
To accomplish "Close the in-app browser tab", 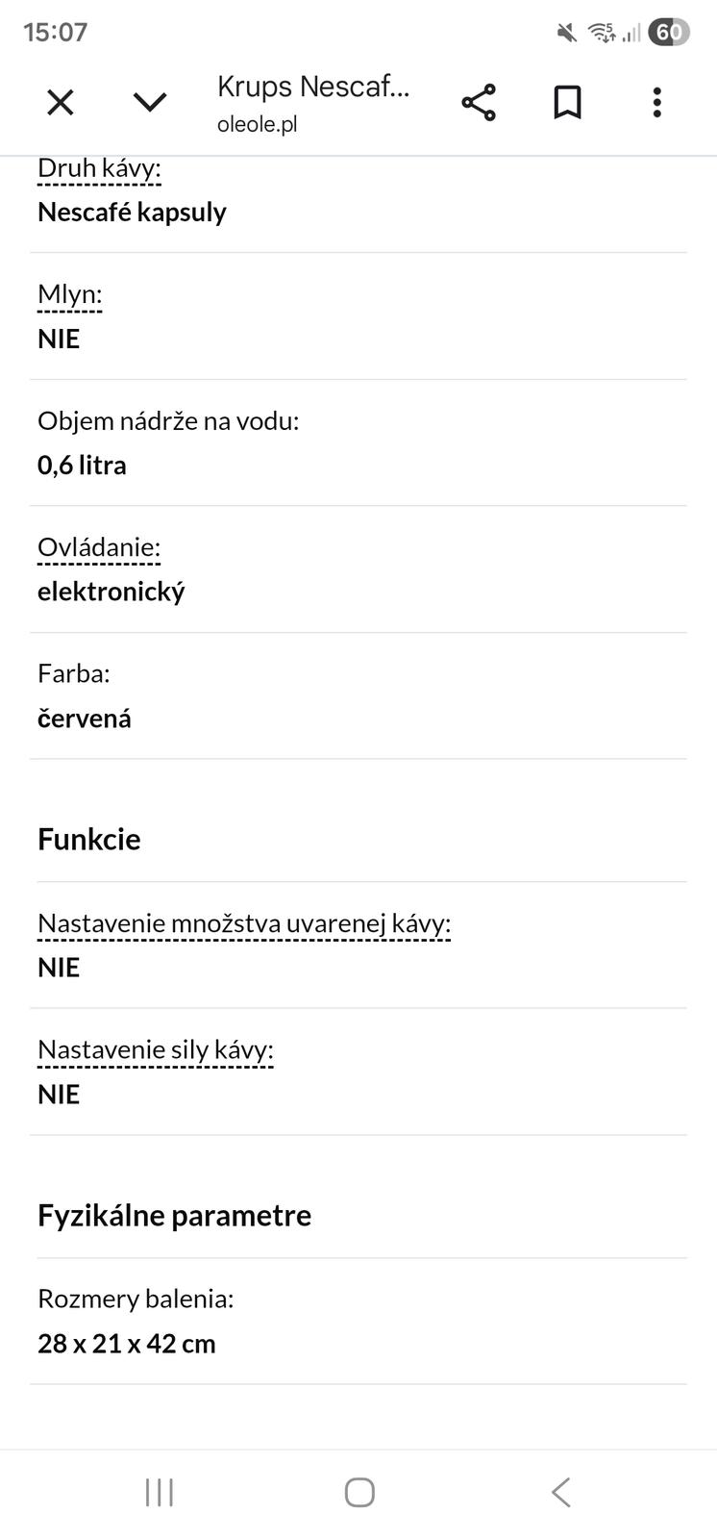I will point(61,102).
